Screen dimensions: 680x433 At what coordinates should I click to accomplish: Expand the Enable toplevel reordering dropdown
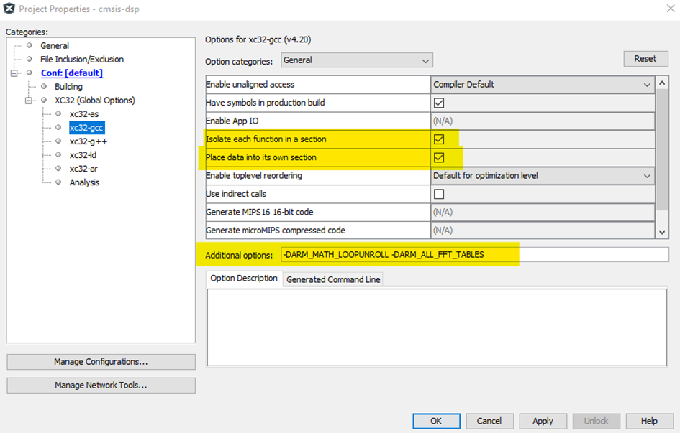(x=543, y=176)
